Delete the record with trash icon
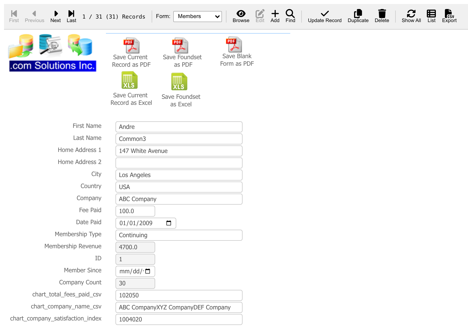Viewport: 468px width, 335px height. (382, 16)
